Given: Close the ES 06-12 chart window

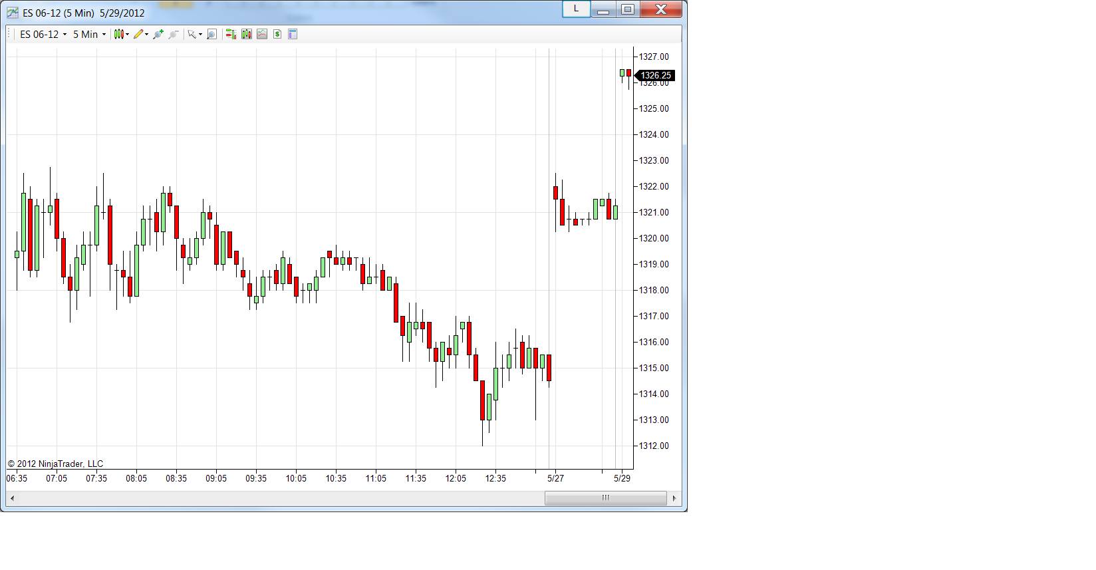Looking at the screenshot, I should click(x=661, y=9).
